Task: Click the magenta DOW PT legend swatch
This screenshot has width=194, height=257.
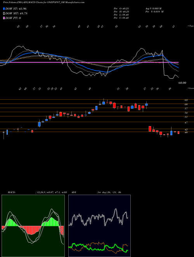Action: pyautogui.click(x=4, y=18)
